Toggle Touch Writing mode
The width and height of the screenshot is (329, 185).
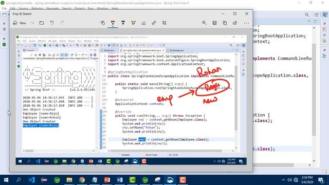click(103, 23)
